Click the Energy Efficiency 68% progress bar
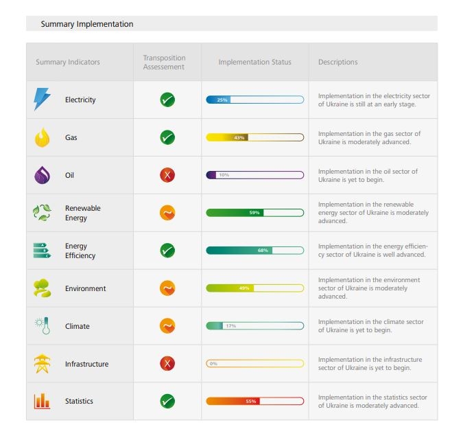Image resolution: width=450 pixels, height=427 pixels. coord(254,251)
